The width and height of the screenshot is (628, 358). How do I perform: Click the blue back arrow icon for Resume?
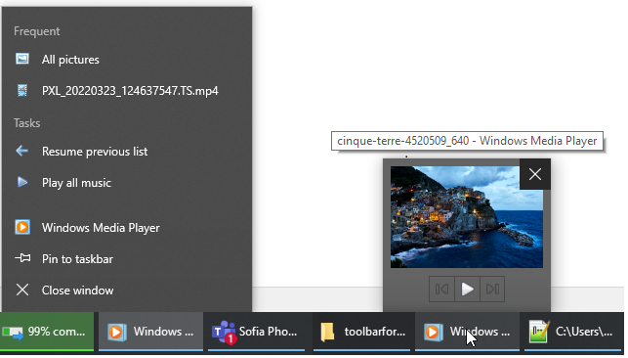[x=22, y=151]
